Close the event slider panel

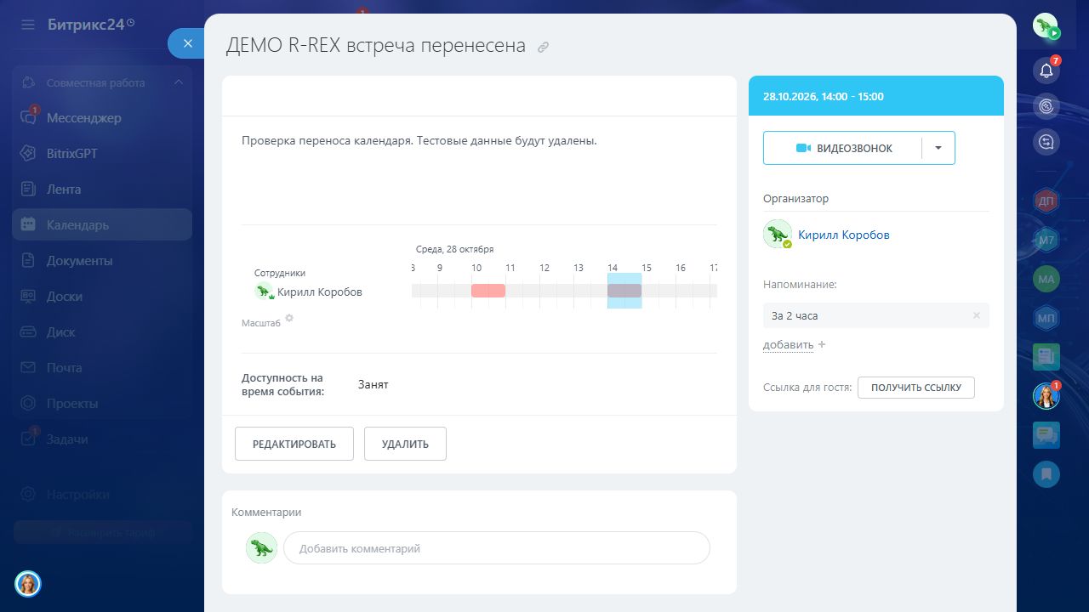[x=187, y=43]
